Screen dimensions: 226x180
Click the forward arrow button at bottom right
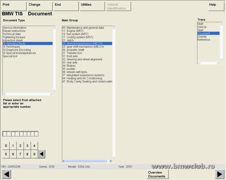pos(220,174)
